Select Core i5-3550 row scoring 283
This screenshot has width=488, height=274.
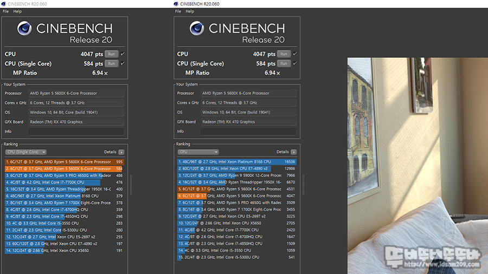64,223
